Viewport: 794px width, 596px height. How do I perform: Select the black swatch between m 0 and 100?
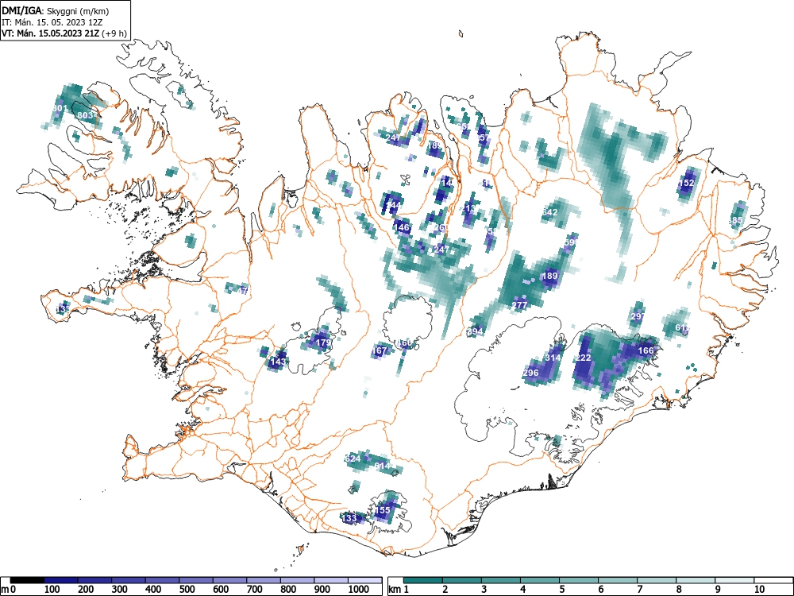27,580
